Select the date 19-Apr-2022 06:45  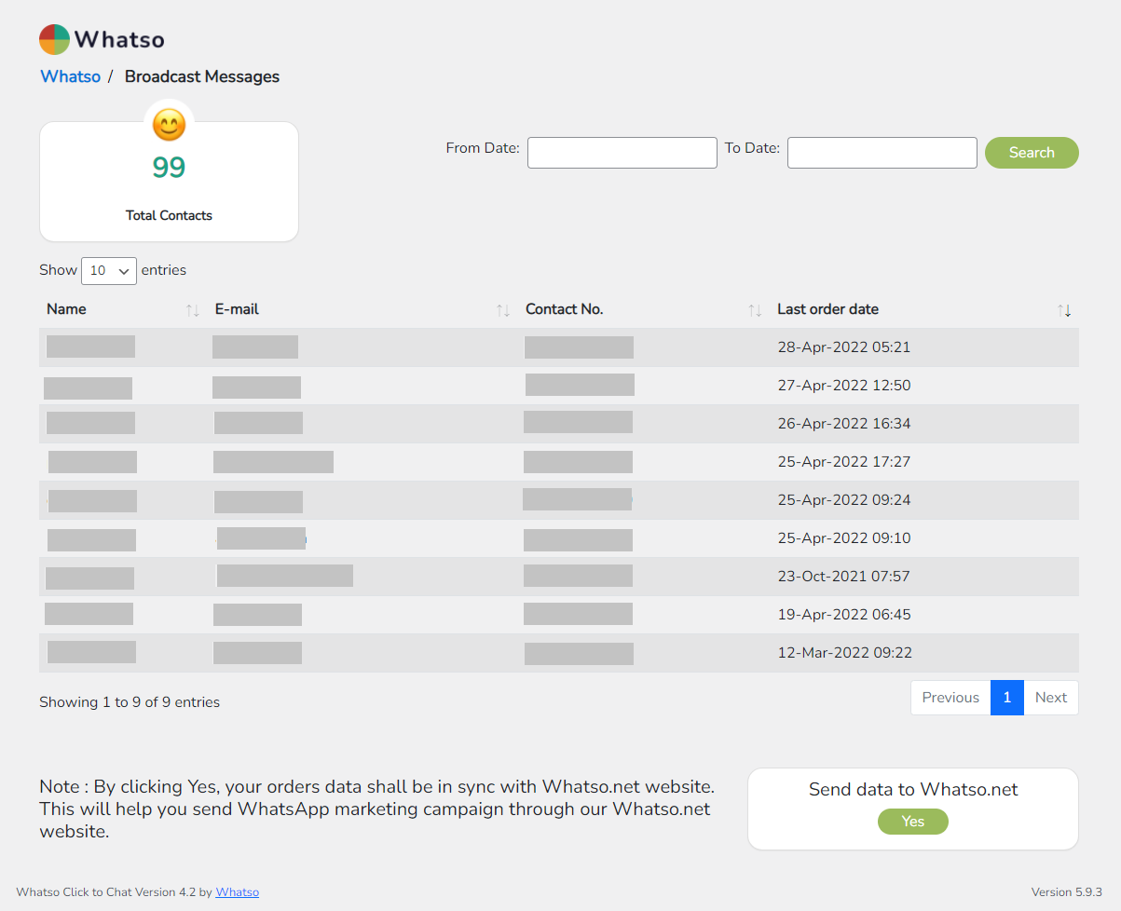844,615
